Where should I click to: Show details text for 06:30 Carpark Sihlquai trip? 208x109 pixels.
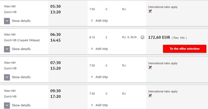pos(21,49)
